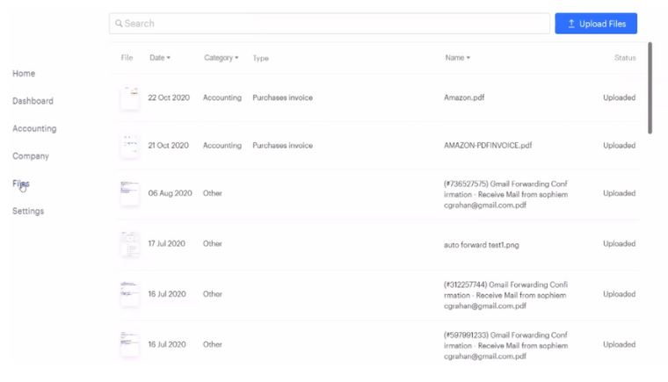Viewport: 668px width, 382px height.
Task: Sort by the Name column header
Action: pyautogui.click(x=457, y=58)
